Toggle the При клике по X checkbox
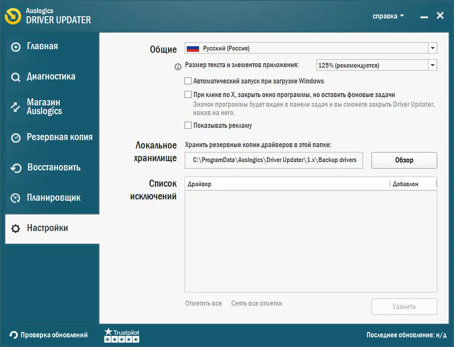 (188, 94)
